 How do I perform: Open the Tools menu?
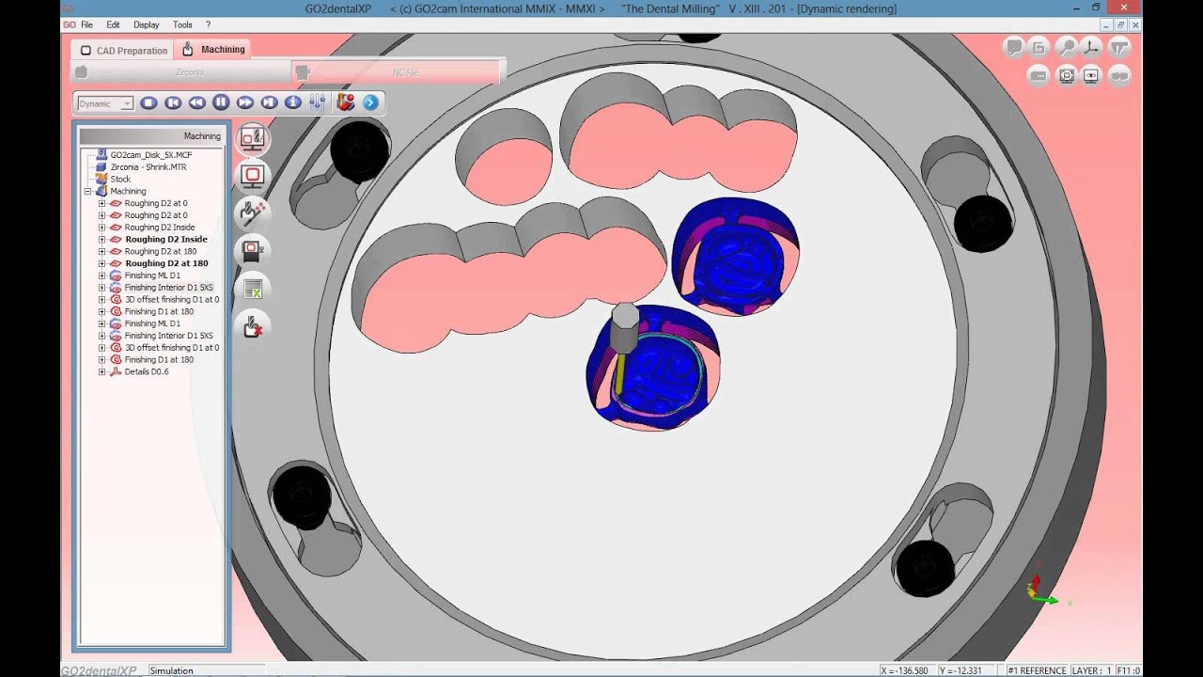(x=182, y=24)
